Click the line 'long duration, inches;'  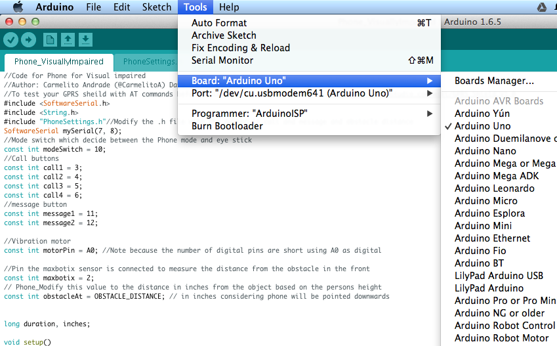pyautogui.click(x=47, y=324)
